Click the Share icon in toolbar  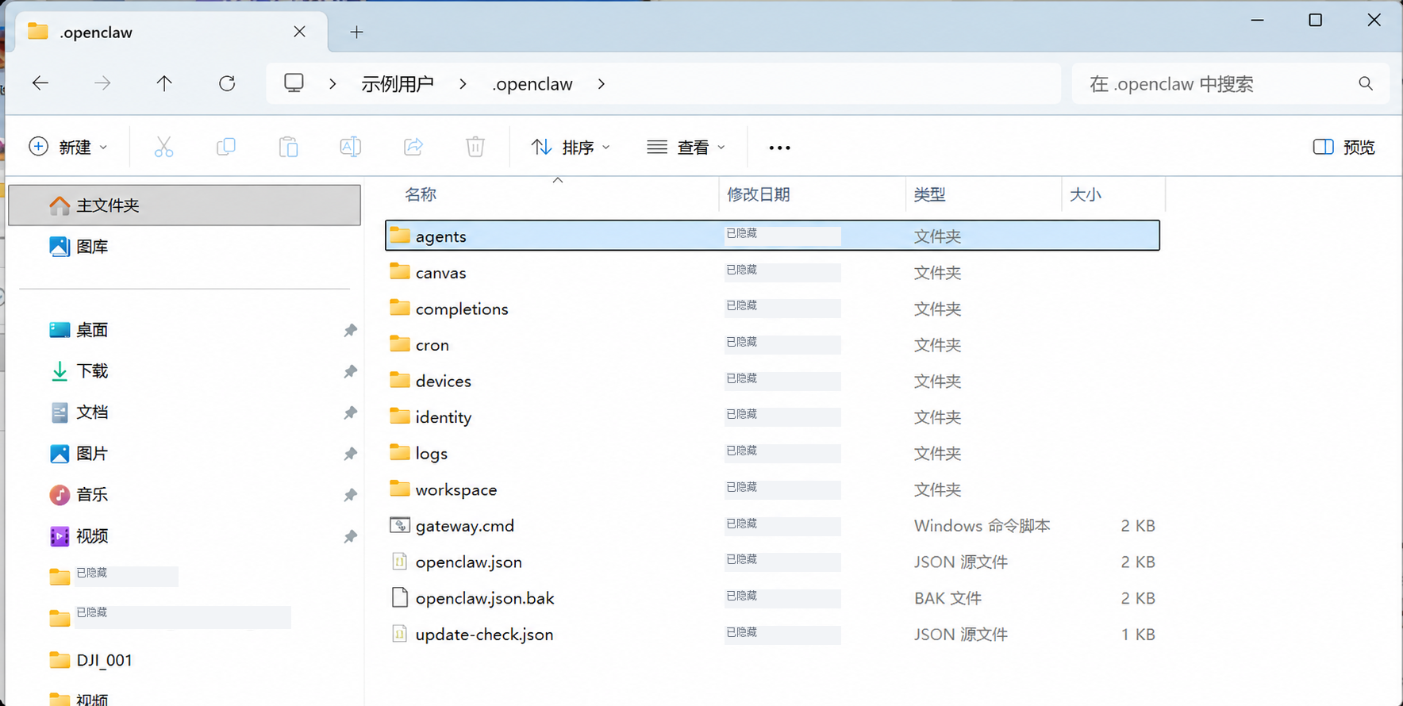click(x=413, y=147)
